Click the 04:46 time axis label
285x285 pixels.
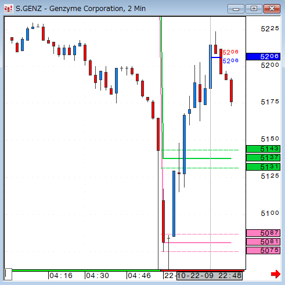[x=139, y=276]
